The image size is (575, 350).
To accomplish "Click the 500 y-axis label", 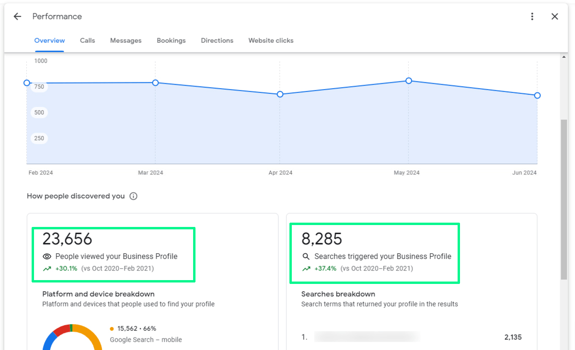I will point(39,113).
